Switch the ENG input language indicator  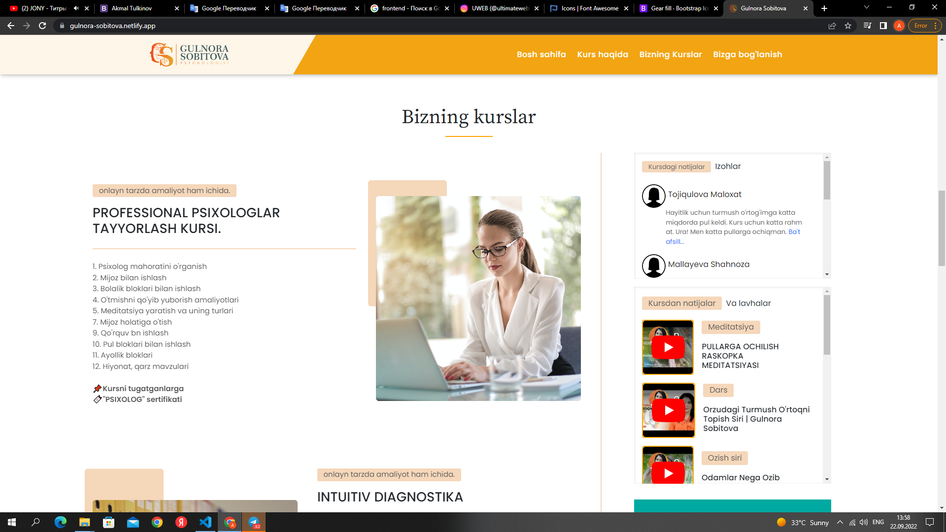click(878, 522)
